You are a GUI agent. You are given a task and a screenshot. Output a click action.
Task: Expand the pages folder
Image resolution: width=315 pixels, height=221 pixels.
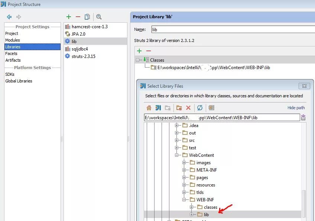[x=184, y=178]
